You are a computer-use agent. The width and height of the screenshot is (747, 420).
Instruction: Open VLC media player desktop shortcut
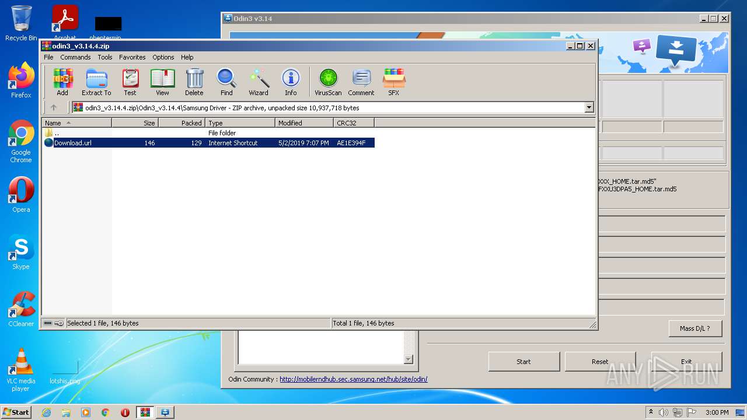click(21, 370)
